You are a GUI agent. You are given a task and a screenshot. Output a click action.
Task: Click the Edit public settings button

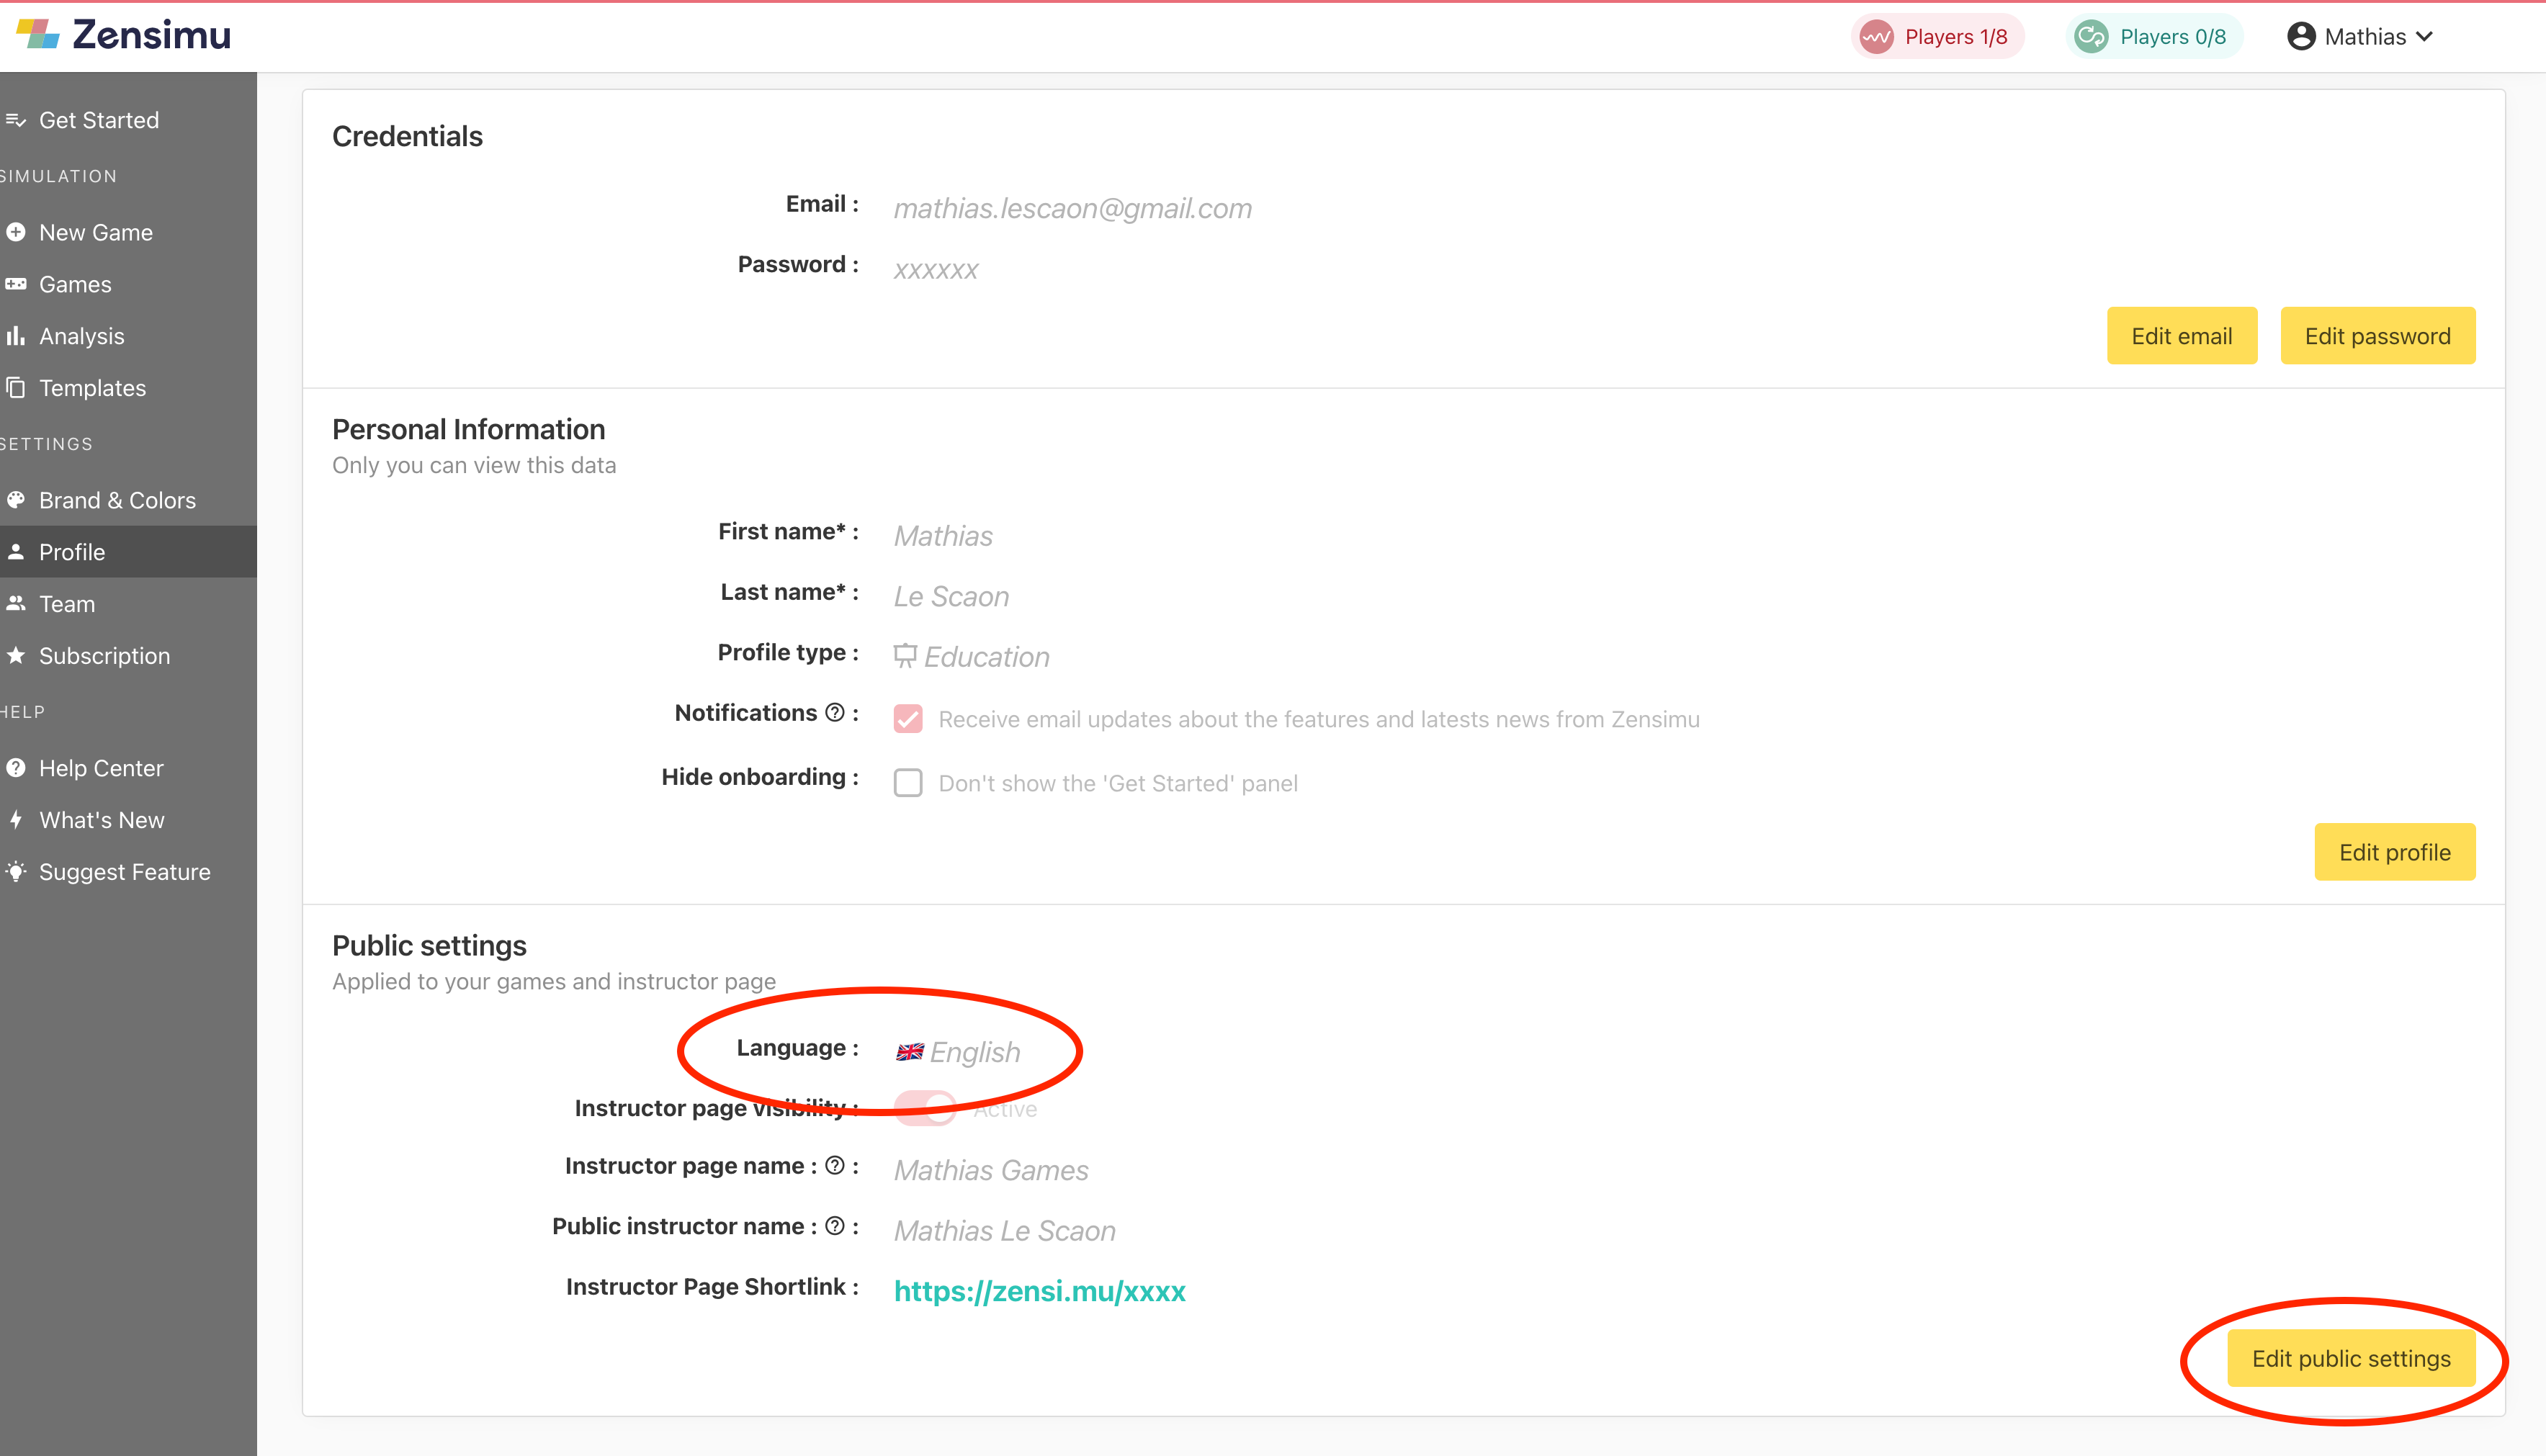click(2351, 1358)
